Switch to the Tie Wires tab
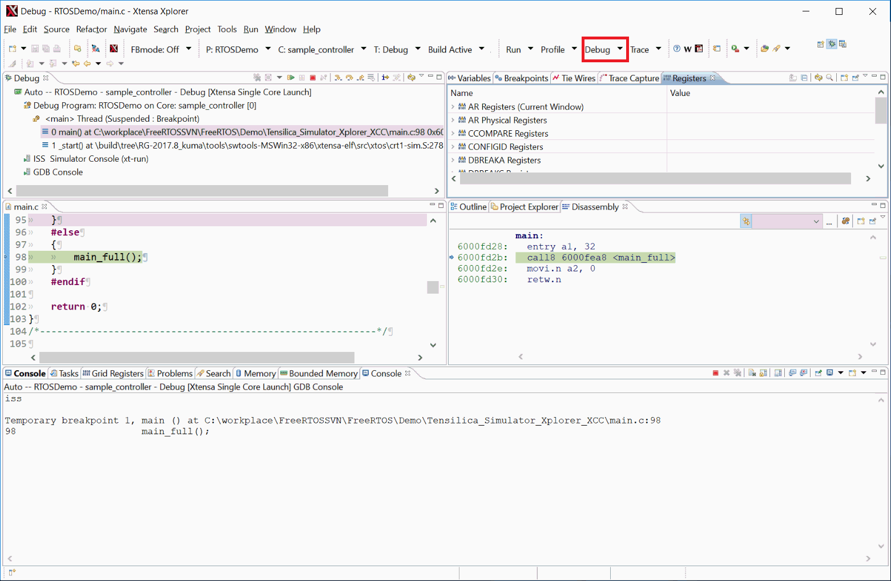The height and width of the screenshot is (581, 891). [574, 78]
